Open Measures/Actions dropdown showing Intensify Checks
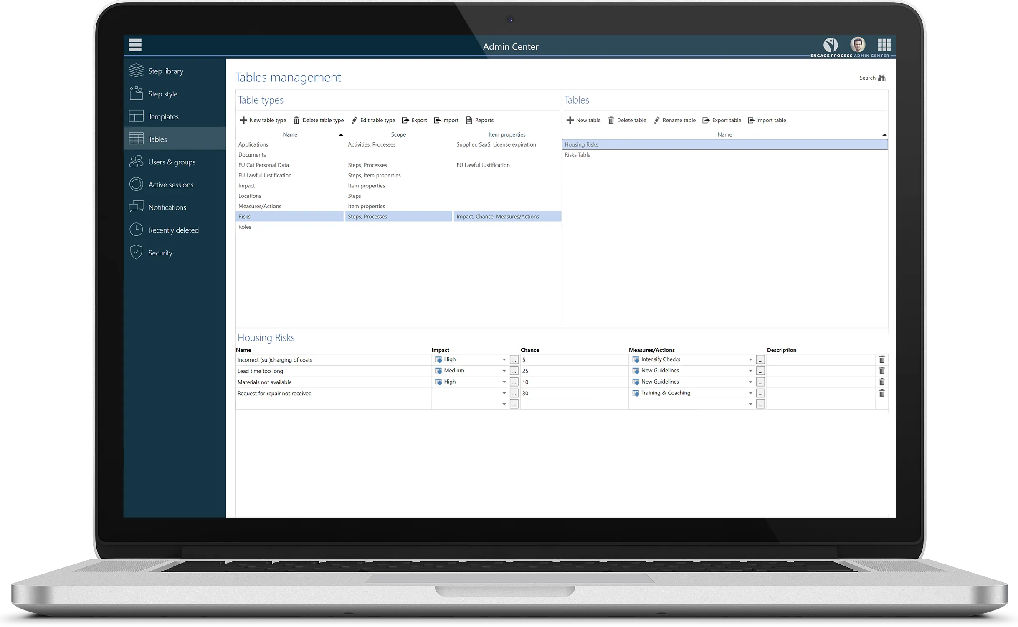The height and width of the screenshot is (627, 1018). point(750,359)
